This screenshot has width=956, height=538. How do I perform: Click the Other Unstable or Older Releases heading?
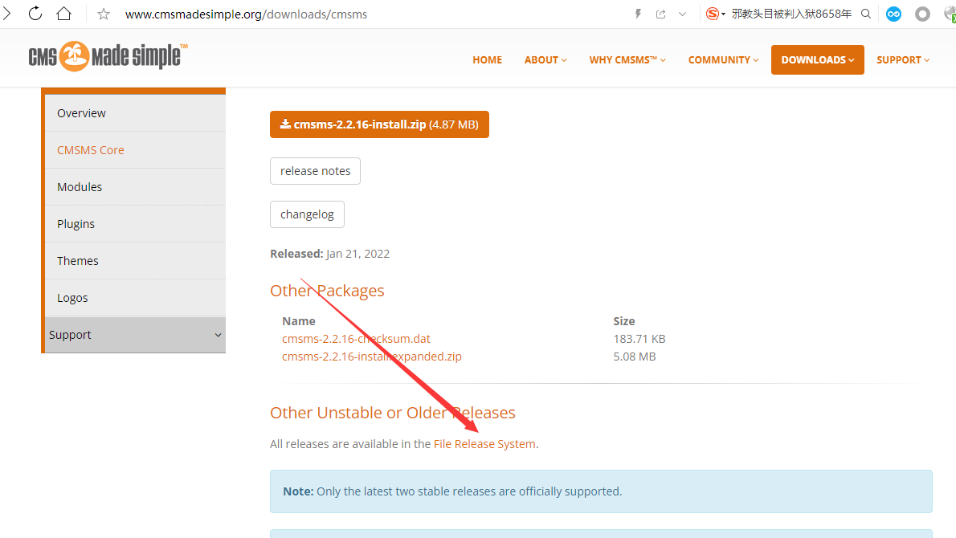(393, 413)
